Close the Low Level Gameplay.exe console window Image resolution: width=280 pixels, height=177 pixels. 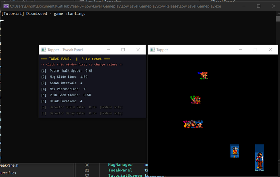tap(274, 6)
